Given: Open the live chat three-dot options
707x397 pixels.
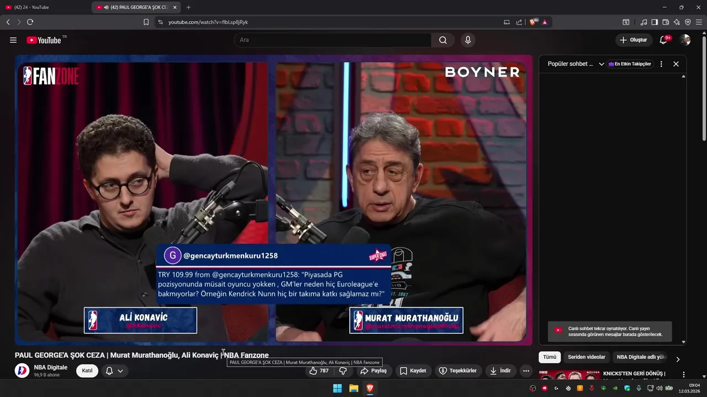Looking at the screenshot, I should tap(661, 64).
